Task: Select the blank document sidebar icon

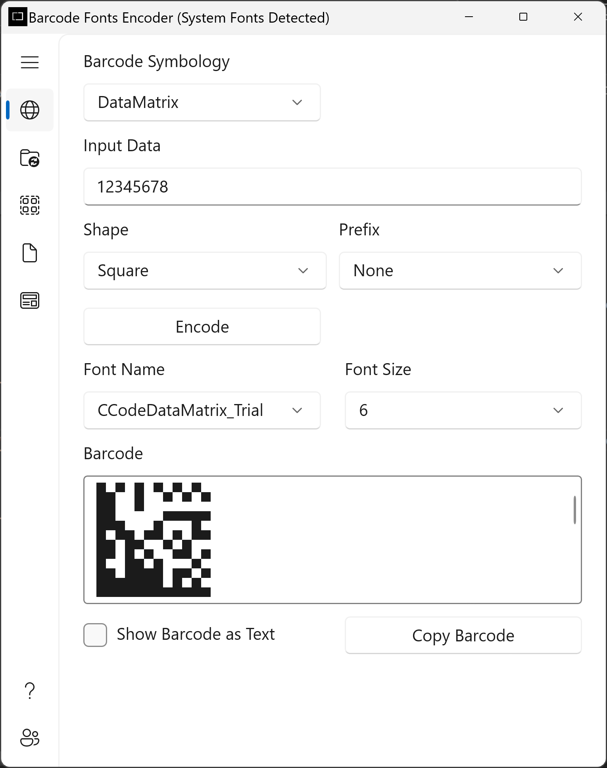Action: tap(30, 253)
